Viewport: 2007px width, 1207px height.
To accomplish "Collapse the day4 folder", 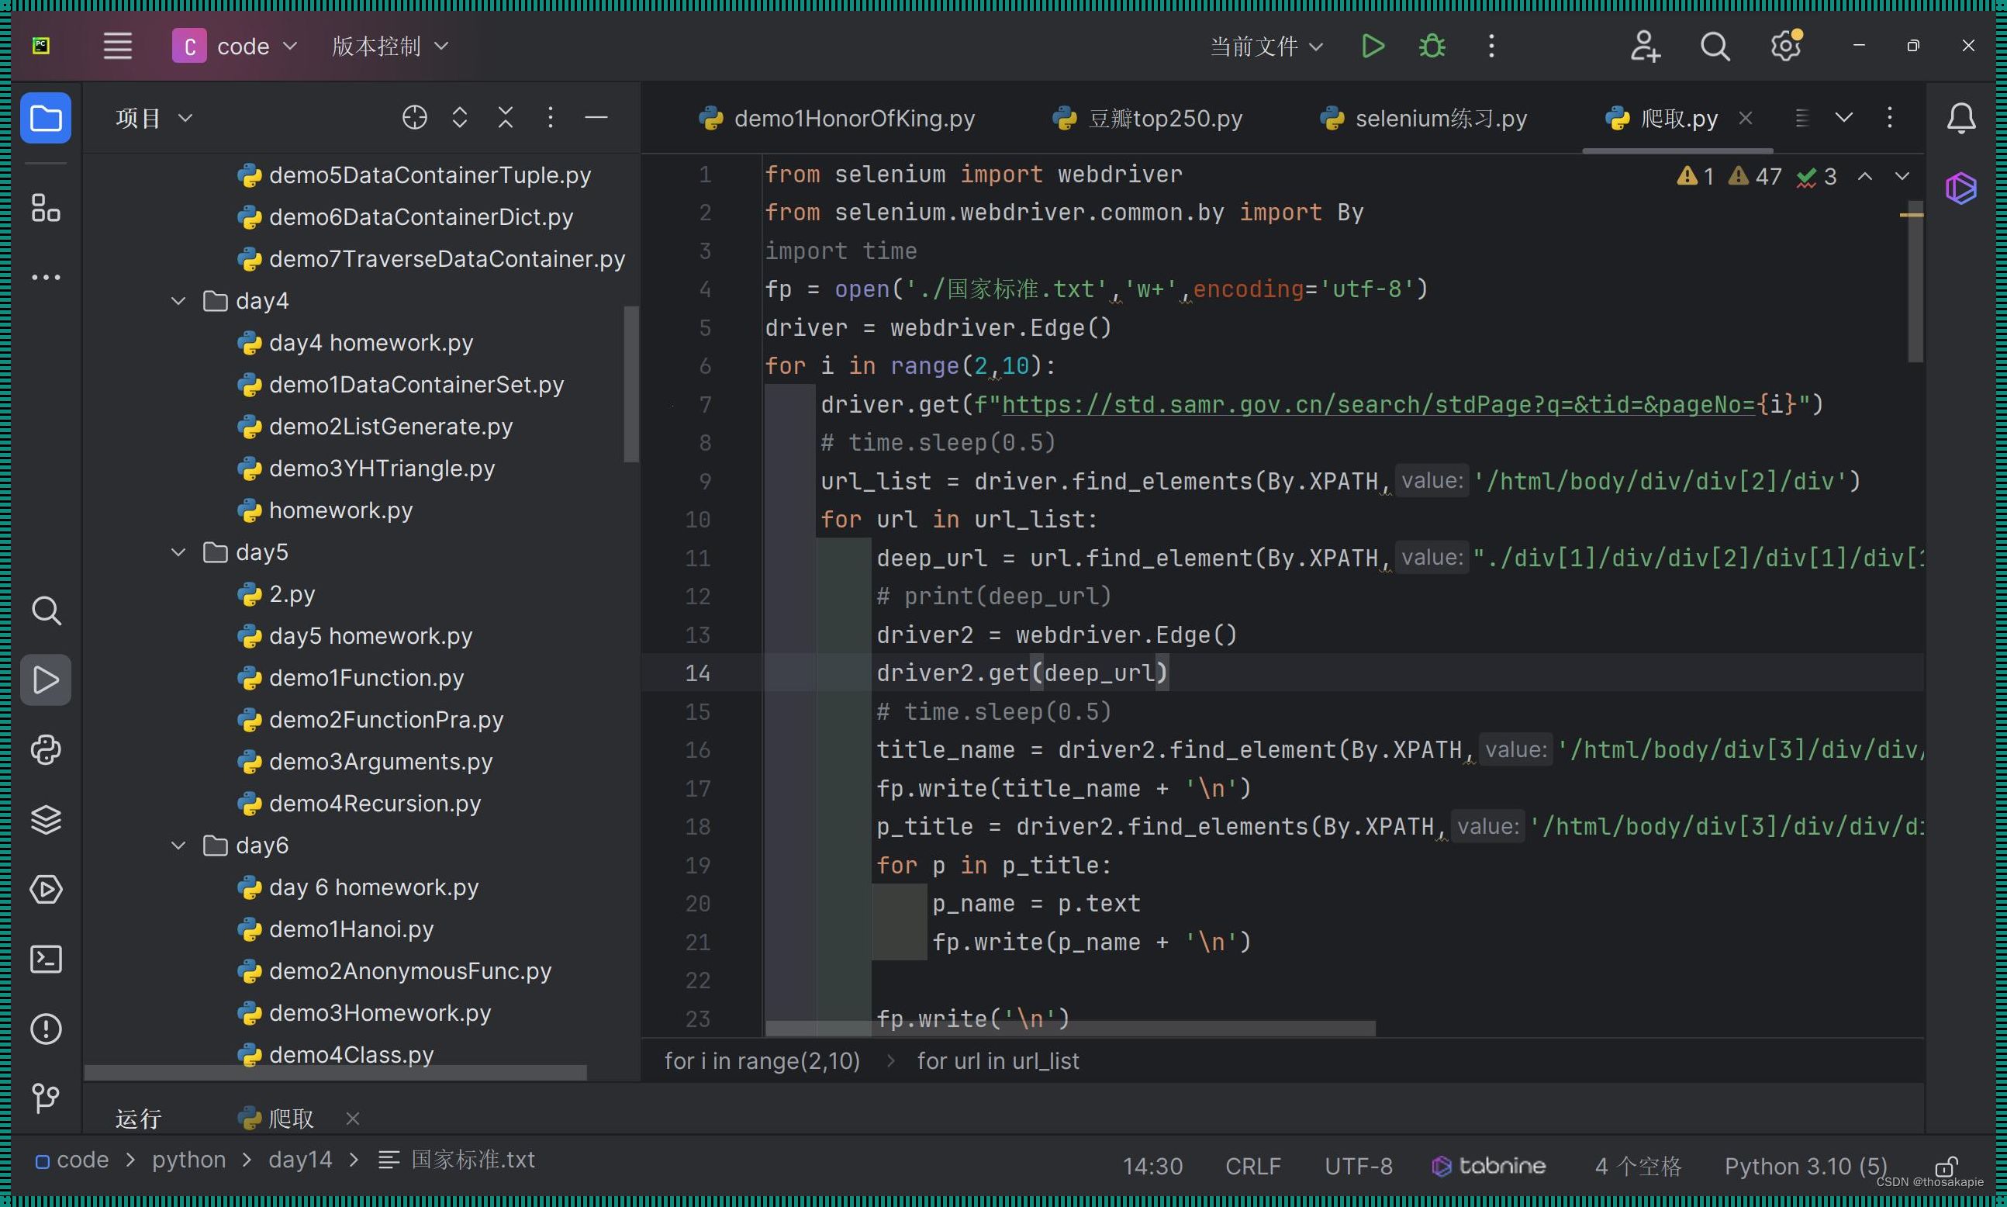I will (178, 302).
